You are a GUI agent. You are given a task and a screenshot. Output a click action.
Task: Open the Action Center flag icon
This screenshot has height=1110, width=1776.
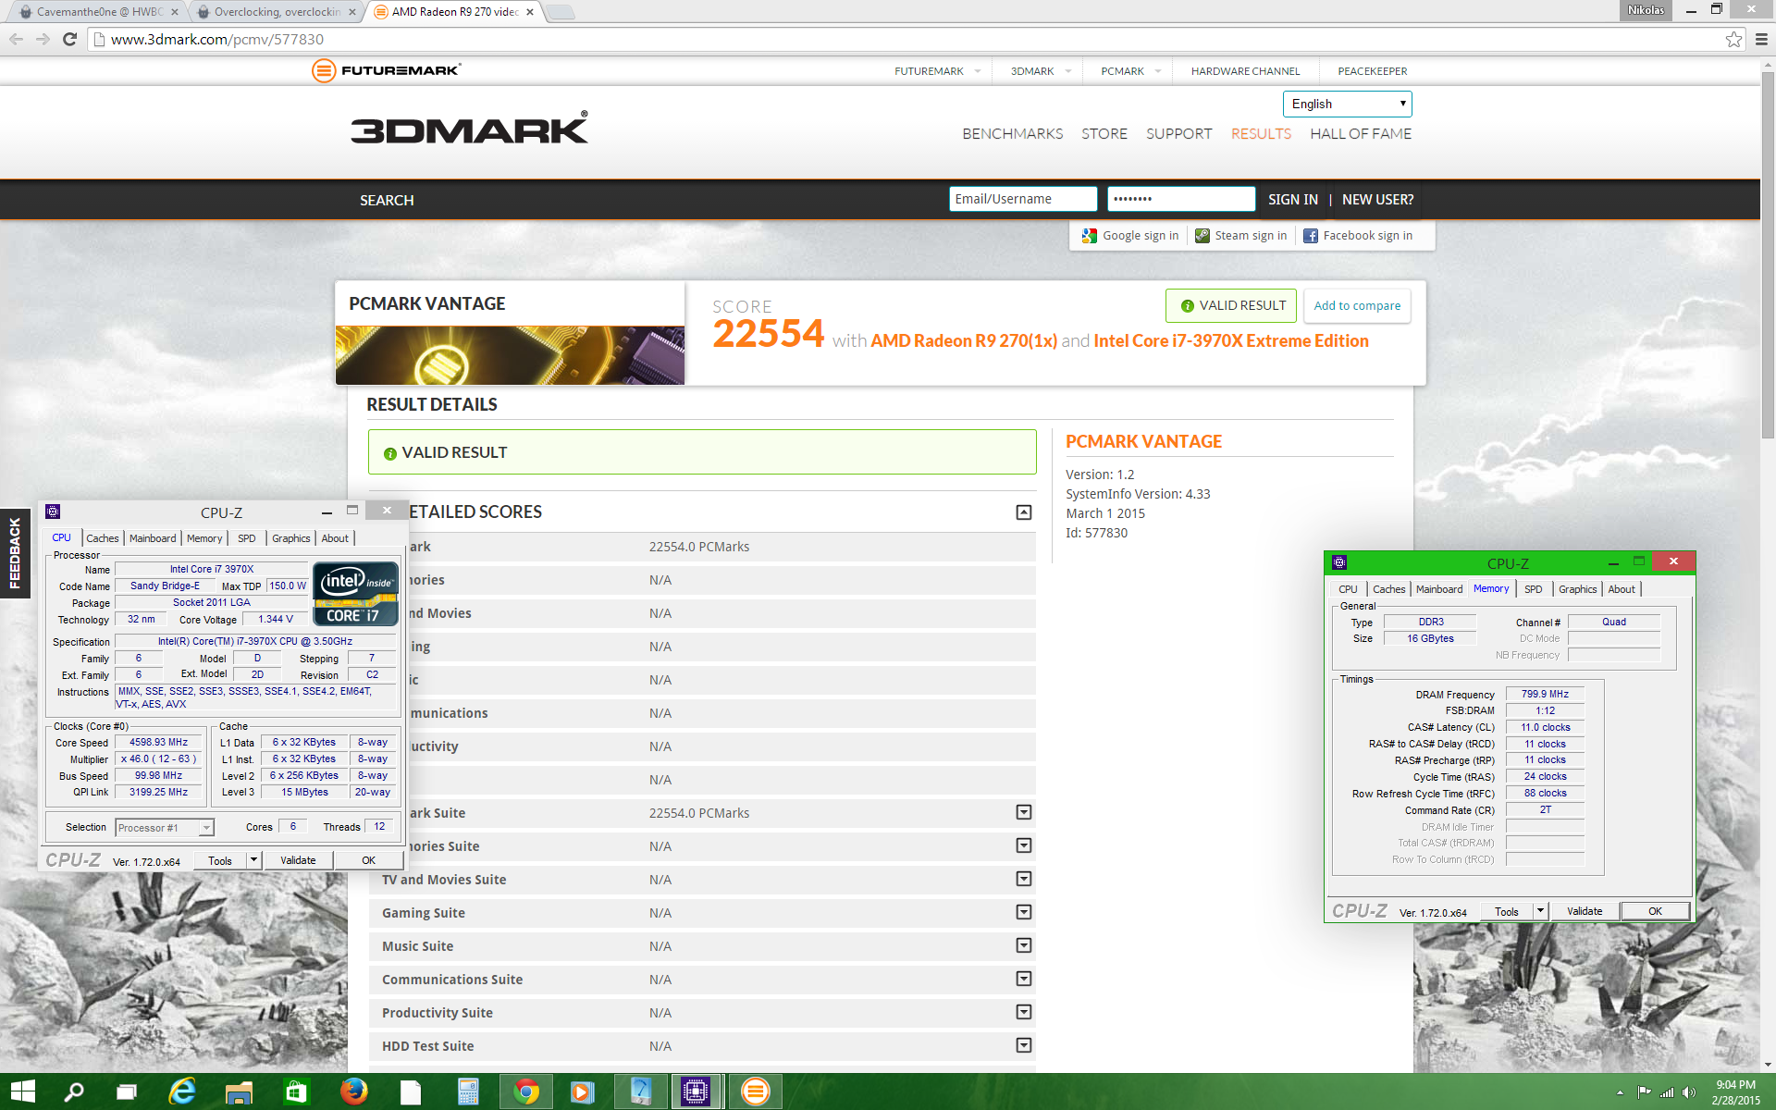[x=1644, y=1092]
